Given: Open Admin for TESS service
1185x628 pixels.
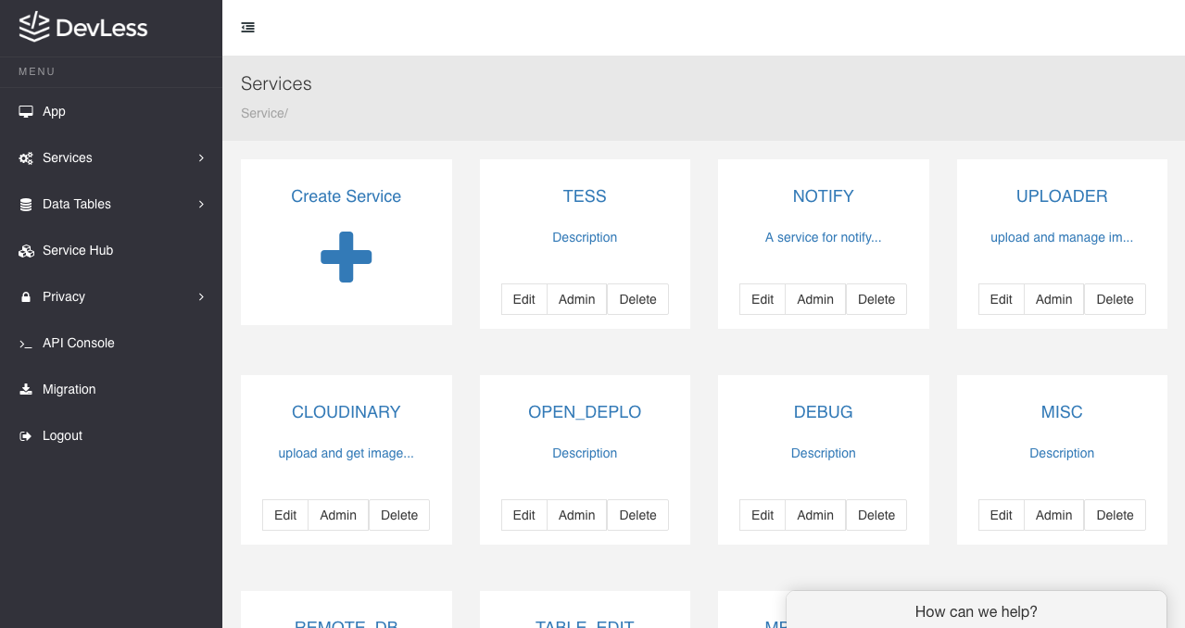Looking at the screenshot, I should tap(577, 299).
